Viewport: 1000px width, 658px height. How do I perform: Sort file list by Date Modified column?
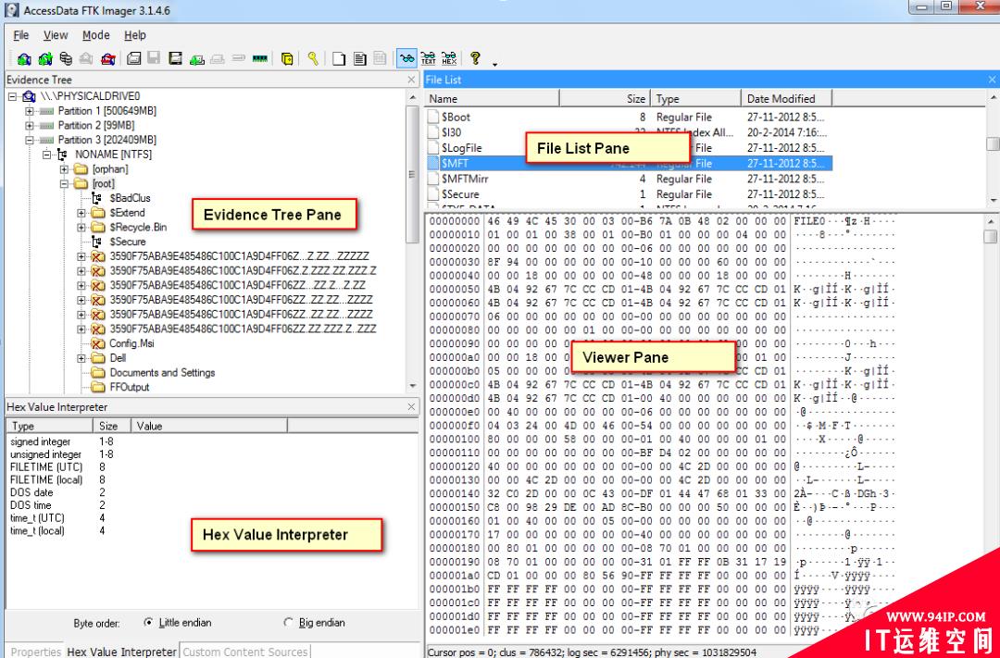pos(786,99)
